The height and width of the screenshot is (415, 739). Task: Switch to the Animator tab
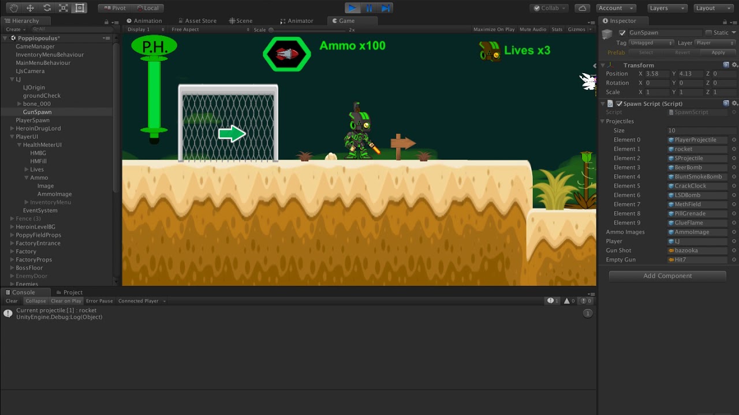pos(296,21)
